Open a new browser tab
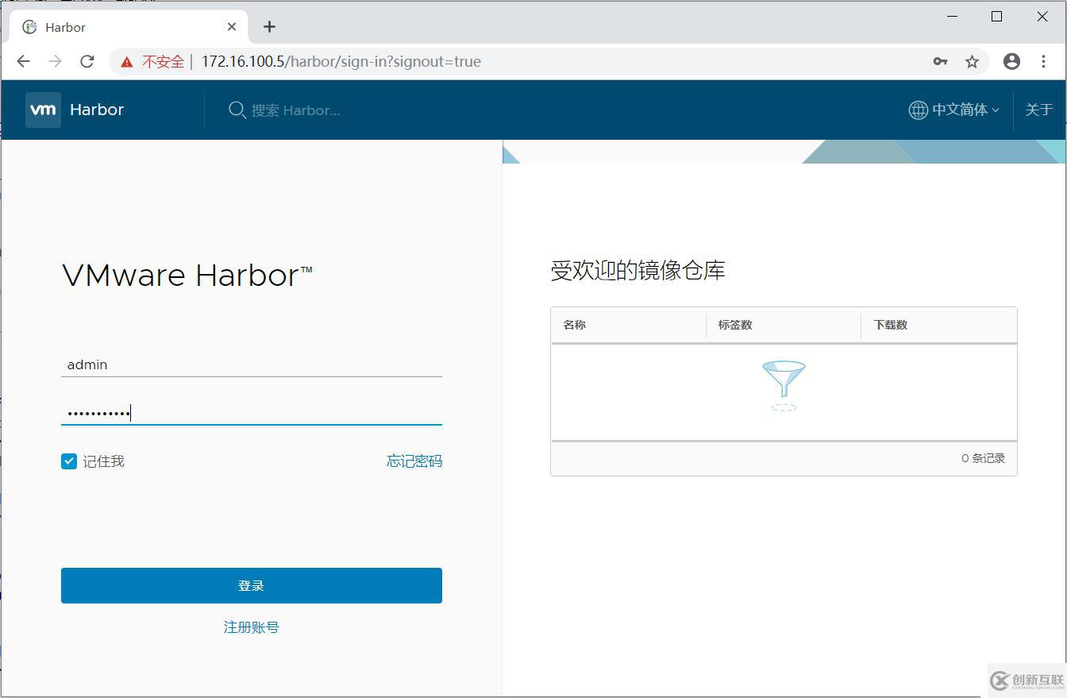1067x698 pixels. coord(269,27)
